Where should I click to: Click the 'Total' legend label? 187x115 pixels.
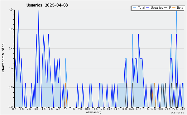tap(141, 7)
